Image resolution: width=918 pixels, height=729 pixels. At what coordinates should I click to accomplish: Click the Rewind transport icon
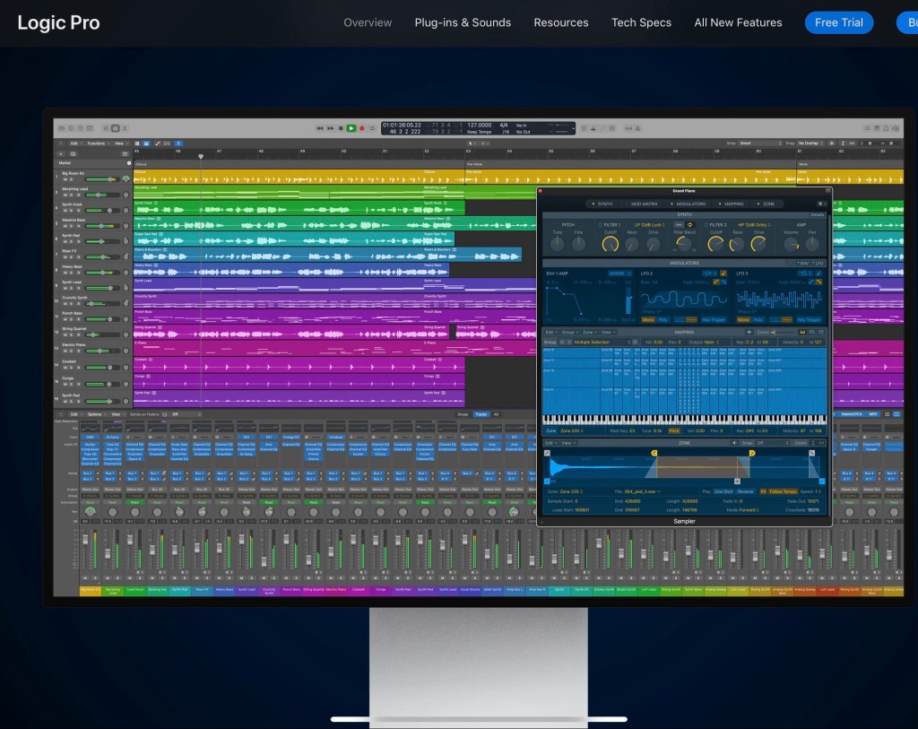tap(320, 128)
